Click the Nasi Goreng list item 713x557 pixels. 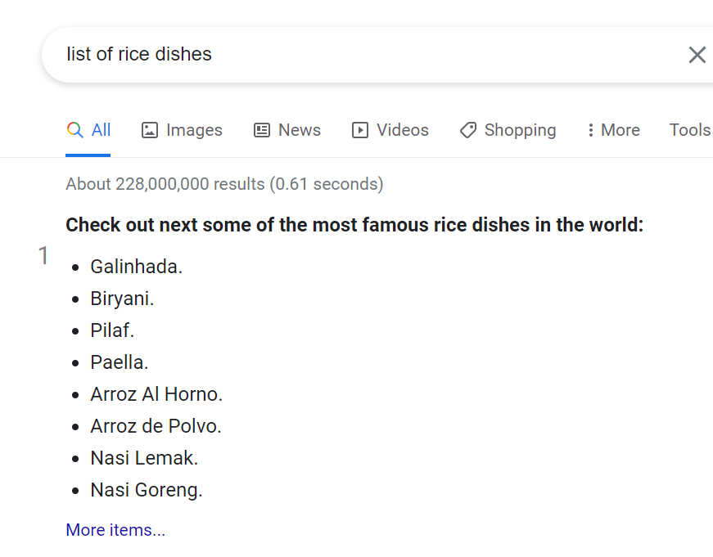click(x=146, y=491)
